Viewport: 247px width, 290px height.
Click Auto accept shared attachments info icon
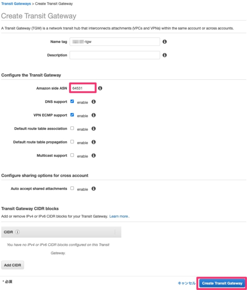(93, 189)
